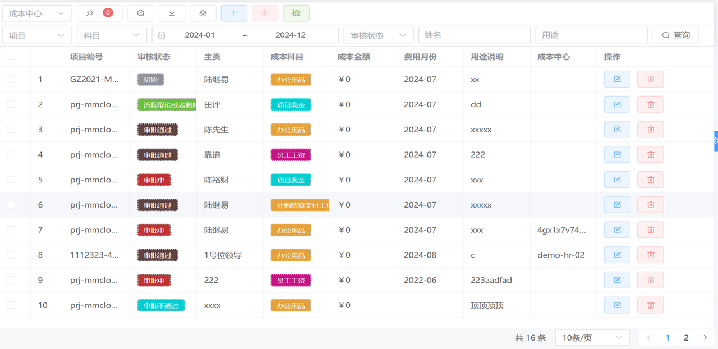Screen dimensions: 718x349
Task: Check the checkbox for row 3
Action: click(x=11, y=130)
